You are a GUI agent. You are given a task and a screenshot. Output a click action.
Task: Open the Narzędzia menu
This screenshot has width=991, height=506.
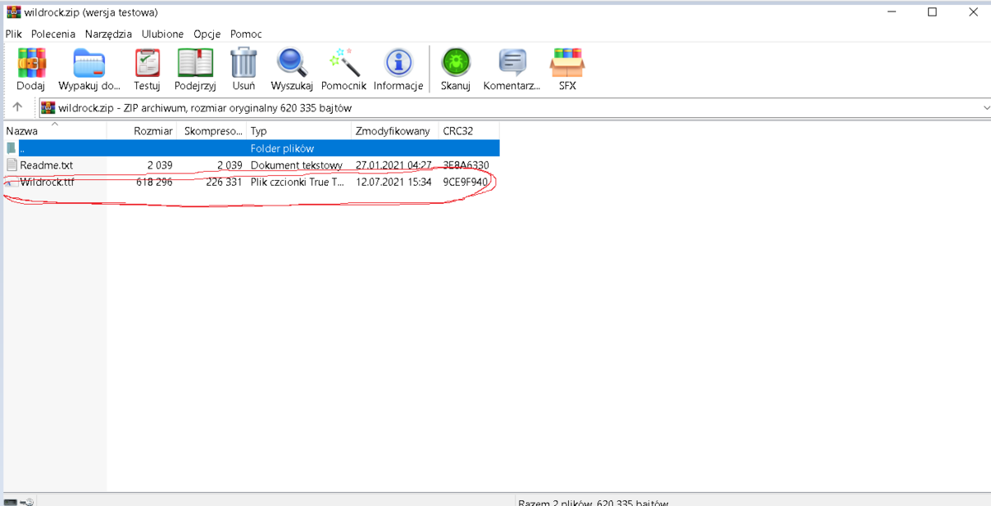point(108,34)
